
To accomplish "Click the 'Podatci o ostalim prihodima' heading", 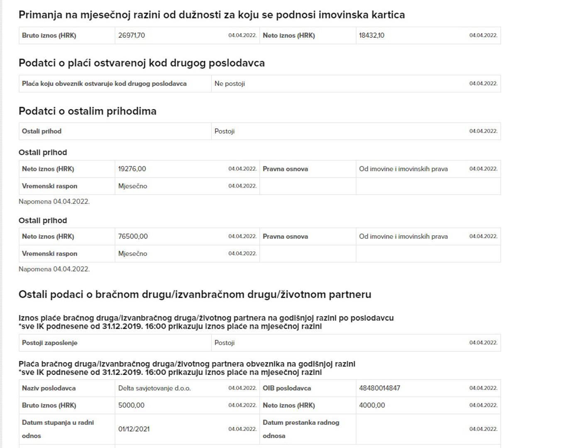I will tap(88, 111).
